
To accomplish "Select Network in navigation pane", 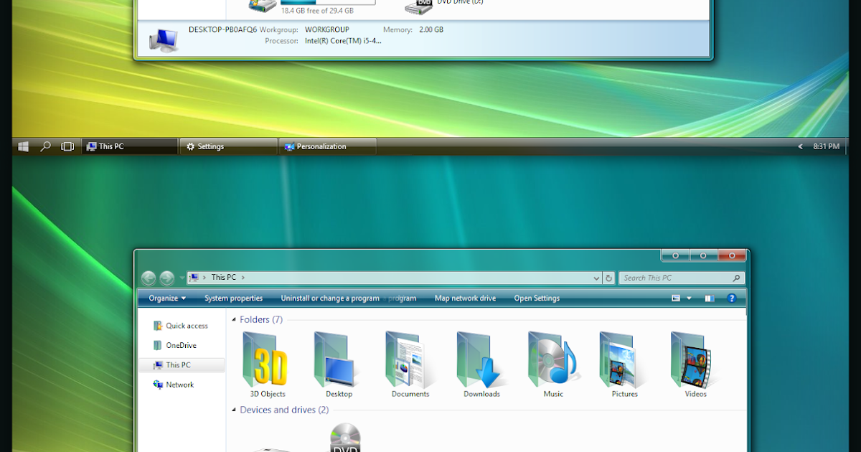I will point(174,385).
